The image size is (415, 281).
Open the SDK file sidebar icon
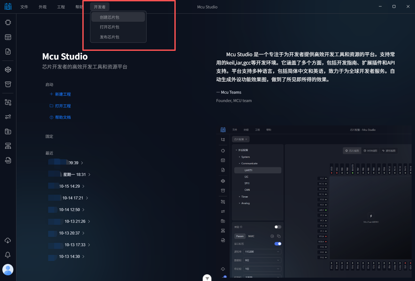coord(8,160)
